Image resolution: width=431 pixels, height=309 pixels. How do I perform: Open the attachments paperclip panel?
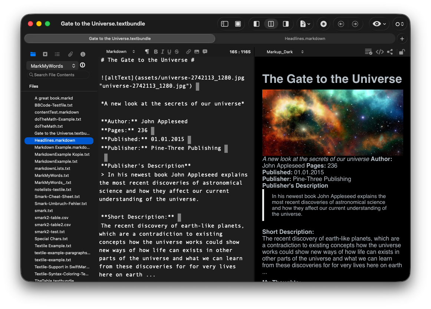point(70,54)
